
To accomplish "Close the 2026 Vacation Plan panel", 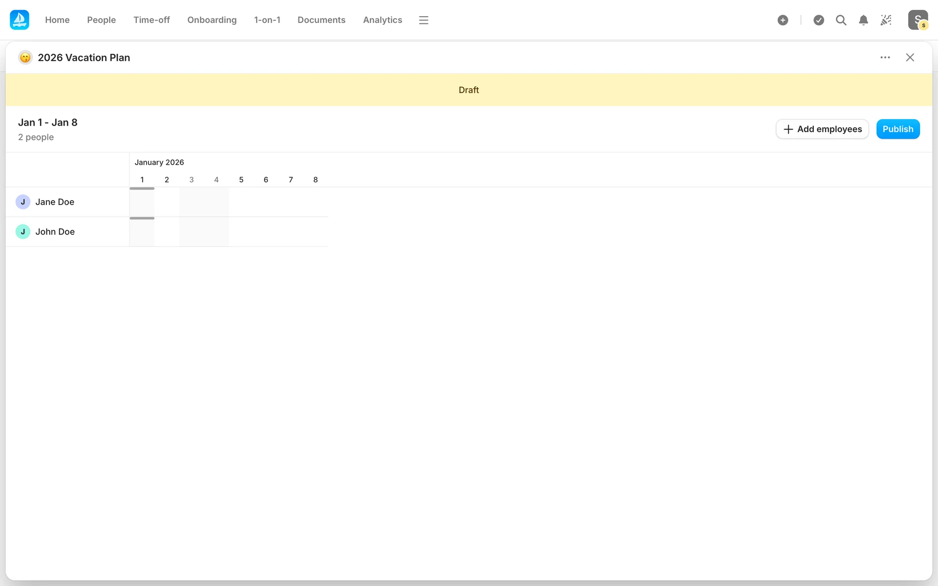I will (x=910, y=58).
